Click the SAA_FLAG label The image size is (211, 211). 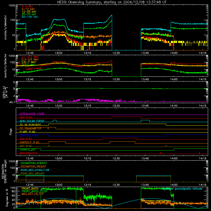click(x=26, y=139)
